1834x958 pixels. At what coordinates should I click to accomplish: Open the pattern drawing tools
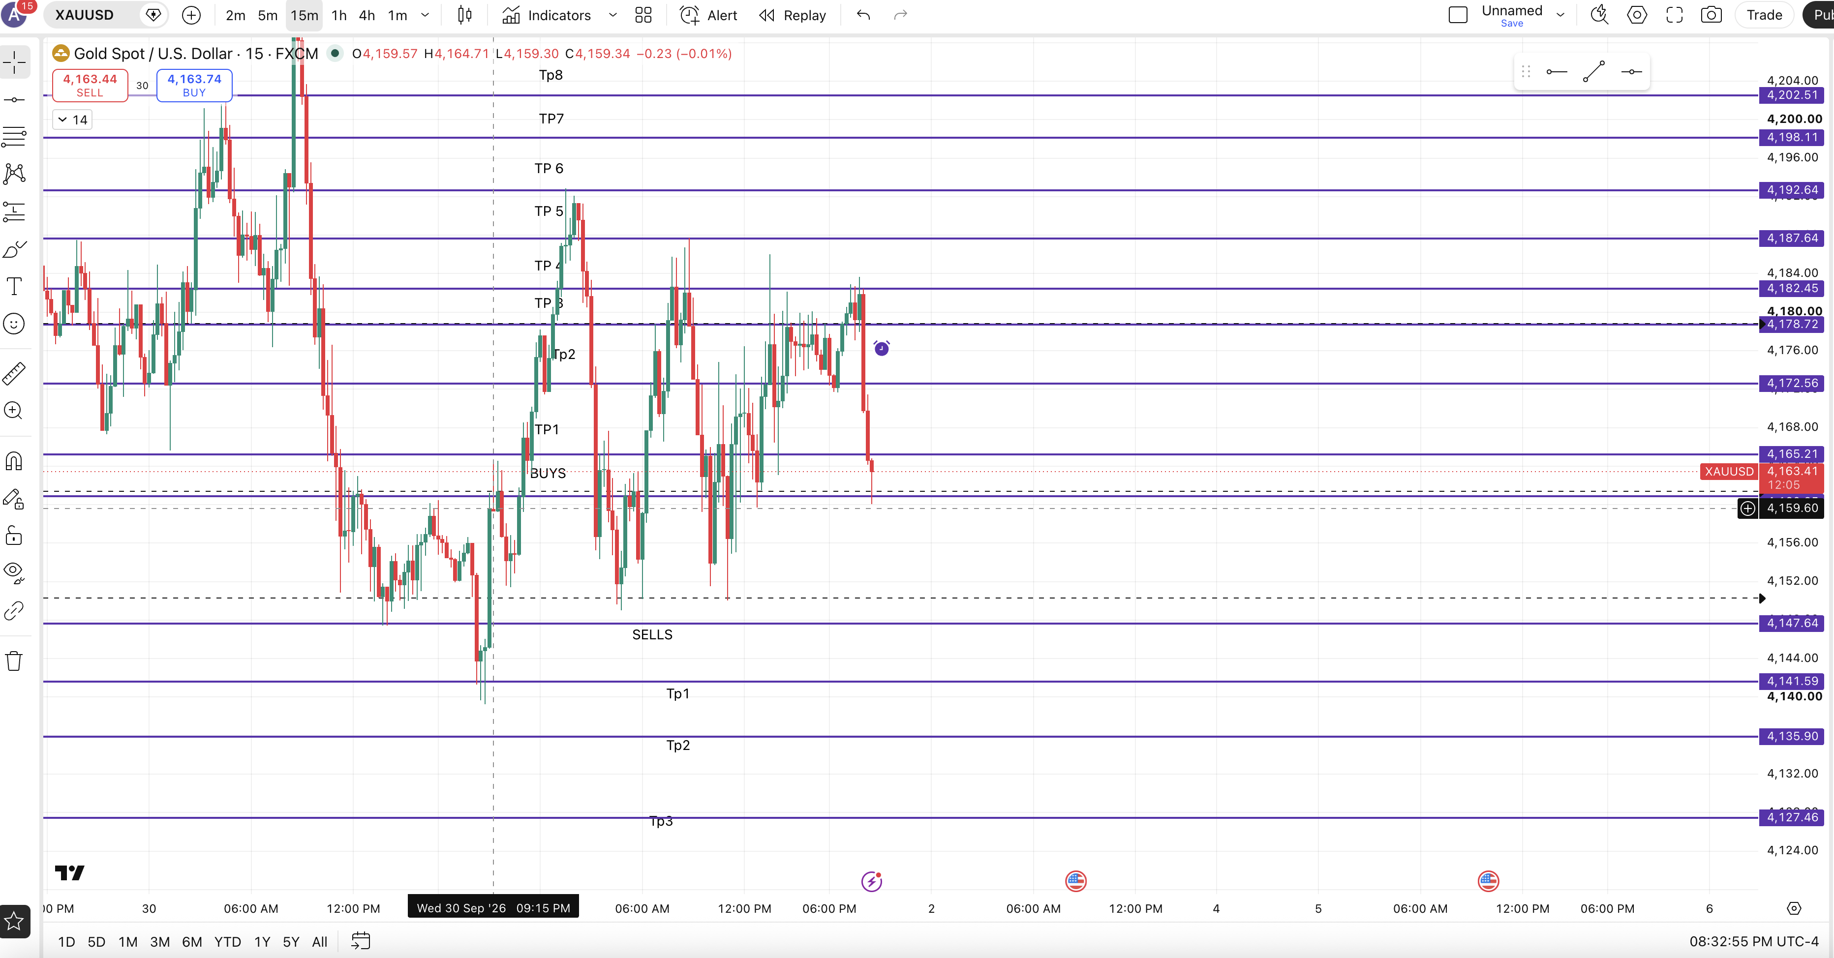point(14,174)
